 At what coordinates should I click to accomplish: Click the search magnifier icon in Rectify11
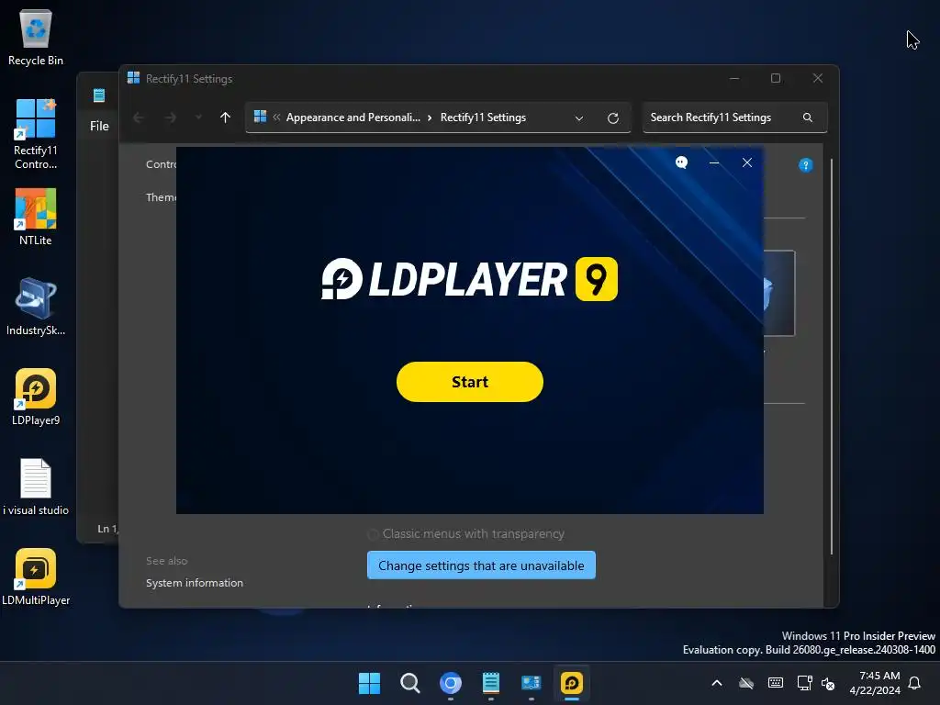tap(808, 117)
